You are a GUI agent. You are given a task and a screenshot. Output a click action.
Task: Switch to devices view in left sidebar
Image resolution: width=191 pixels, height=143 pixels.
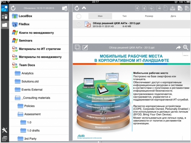(x=4, y=17)
